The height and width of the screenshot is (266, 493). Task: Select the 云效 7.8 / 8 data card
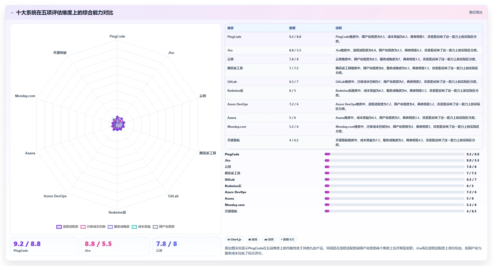coord(187,246)
